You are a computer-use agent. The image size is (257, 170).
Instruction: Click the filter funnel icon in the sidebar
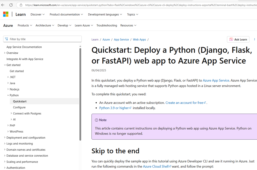tap(6, 39)
